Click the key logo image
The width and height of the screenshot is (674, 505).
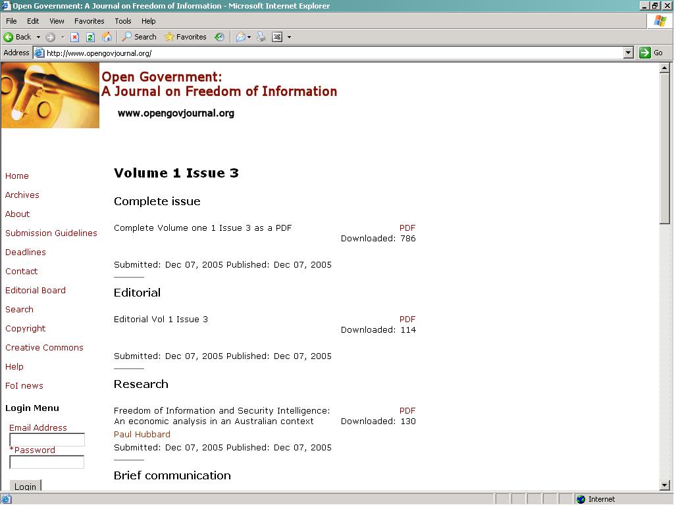click(x=50, y=95)
